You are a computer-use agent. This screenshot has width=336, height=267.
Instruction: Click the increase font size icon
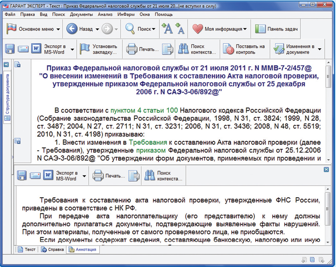pos(167,29)
